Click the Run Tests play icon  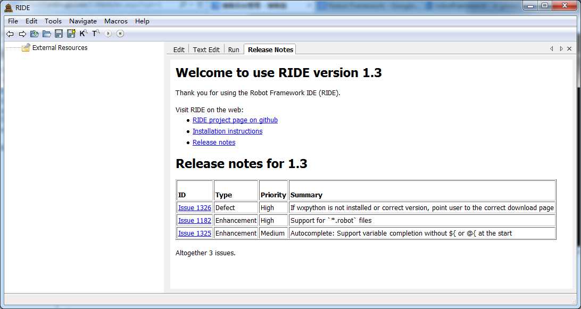pos(108,34)
